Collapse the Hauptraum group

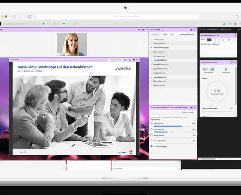coord(152,39)
